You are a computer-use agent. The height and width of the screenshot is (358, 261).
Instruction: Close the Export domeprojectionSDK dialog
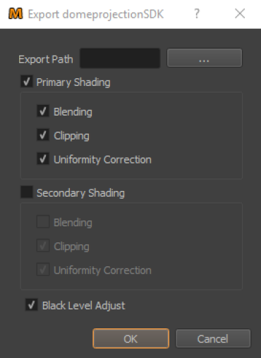[240, 13]
